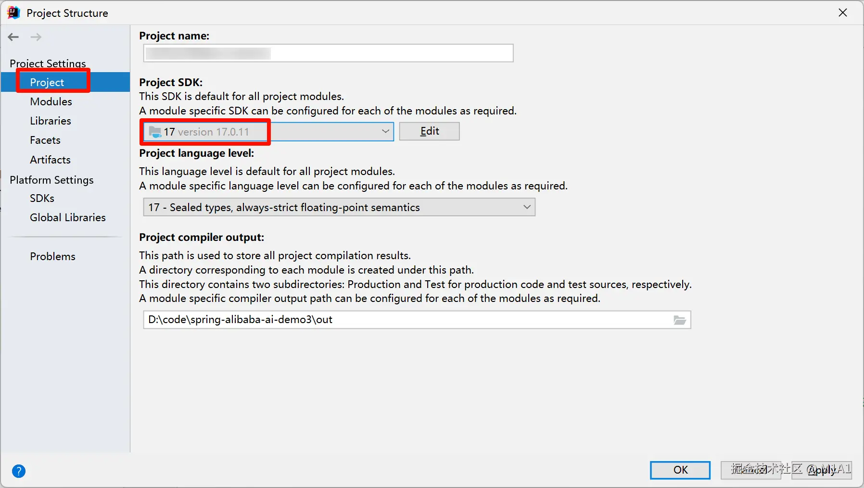The image size is (864, 488).
Task: Open SDKs under Platform Settings
Action: point(42,198)
